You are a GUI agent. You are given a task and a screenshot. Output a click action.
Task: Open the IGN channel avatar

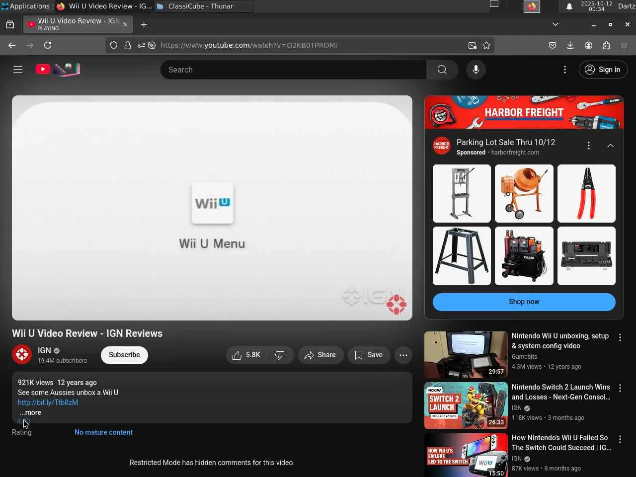pyautogui.click(x=22, y=355)
